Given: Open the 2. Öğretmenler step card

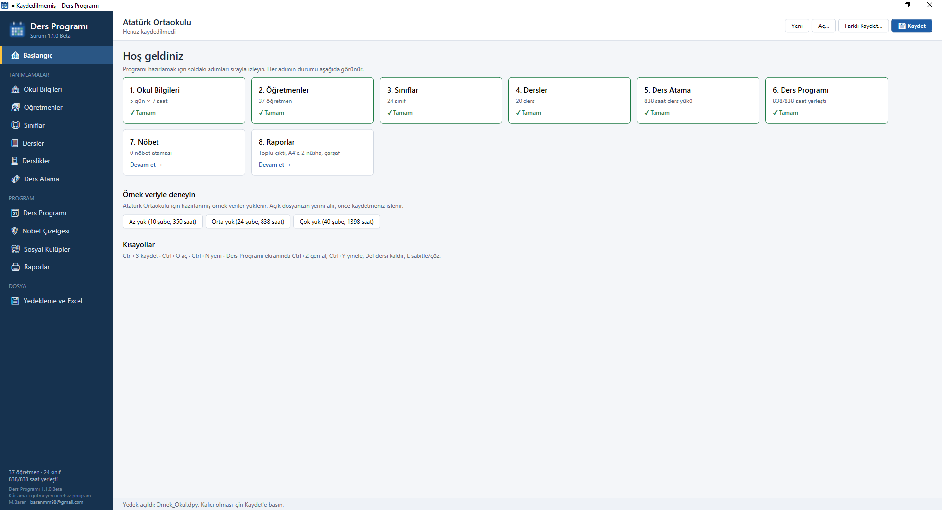Looking at the screenshot, I should [313, 101].
